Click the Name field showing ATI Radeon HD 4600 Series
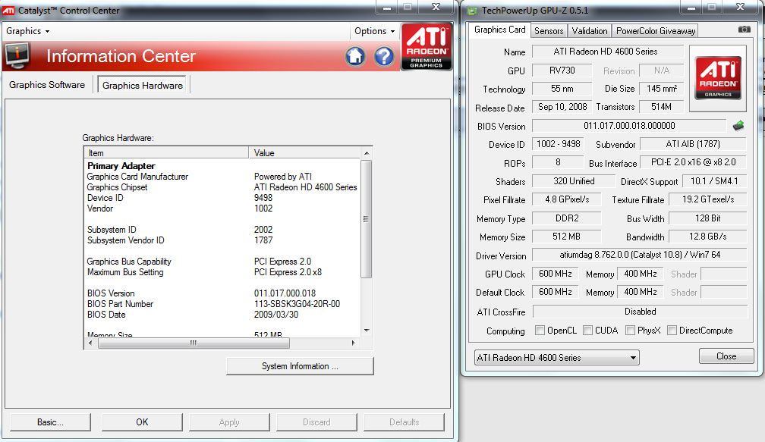The height and width of the screenshot is (442, 765). (607, 52)
